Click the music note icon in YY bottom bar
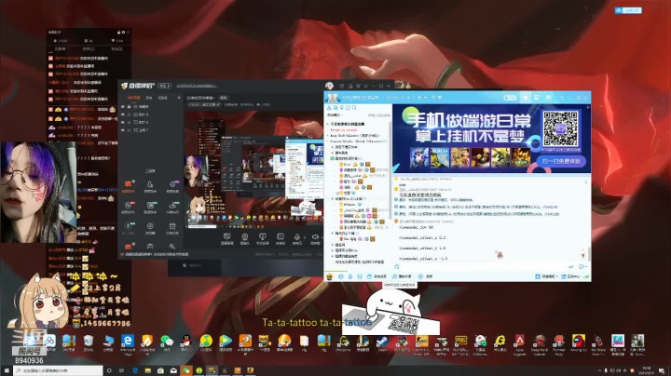671x376 pixels. (394, 276)
